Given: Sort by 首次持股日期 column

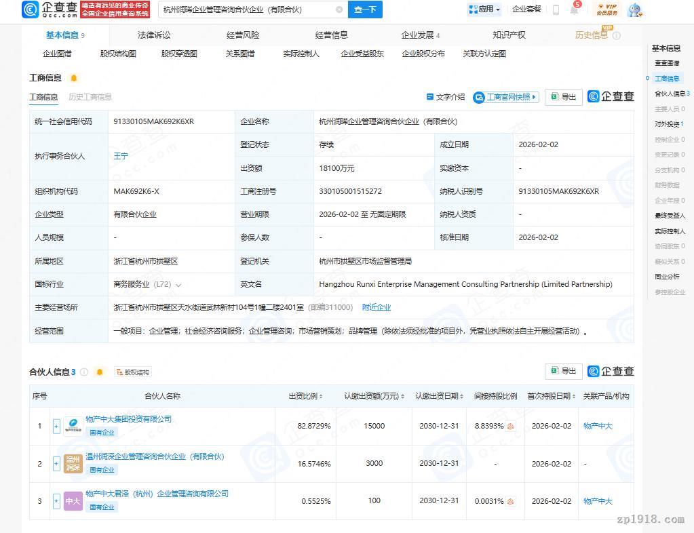Looking at the screenshot, I should [x=552, y=396].
